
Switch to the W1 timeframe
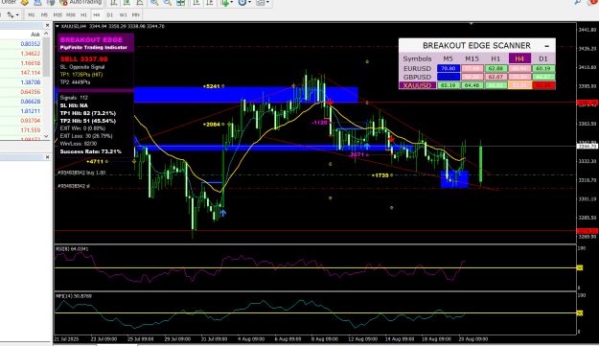[123, 15]
